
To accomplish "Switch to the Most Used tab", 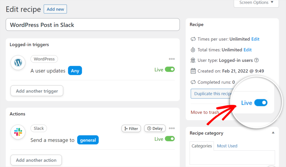I will click(227, 146).
